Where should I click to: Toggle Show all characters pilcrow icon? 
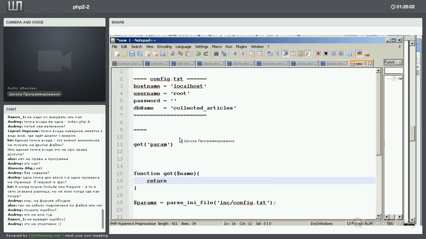[277, 54]
